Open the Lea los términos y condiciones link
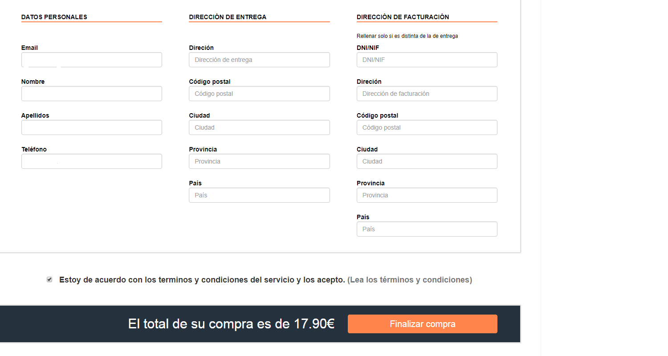This screenshot has width=668, height=356. coord(410,280)
